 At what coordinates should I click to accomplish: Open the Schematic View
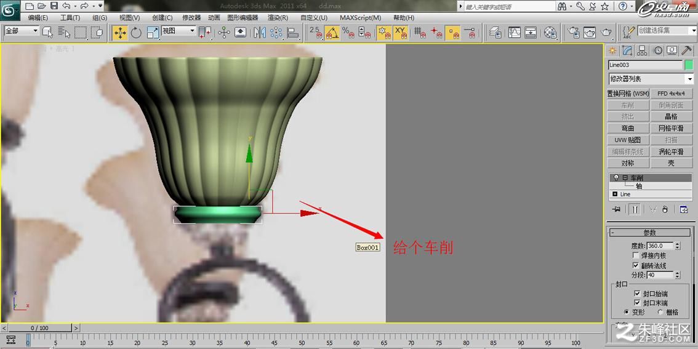(531, 32)
